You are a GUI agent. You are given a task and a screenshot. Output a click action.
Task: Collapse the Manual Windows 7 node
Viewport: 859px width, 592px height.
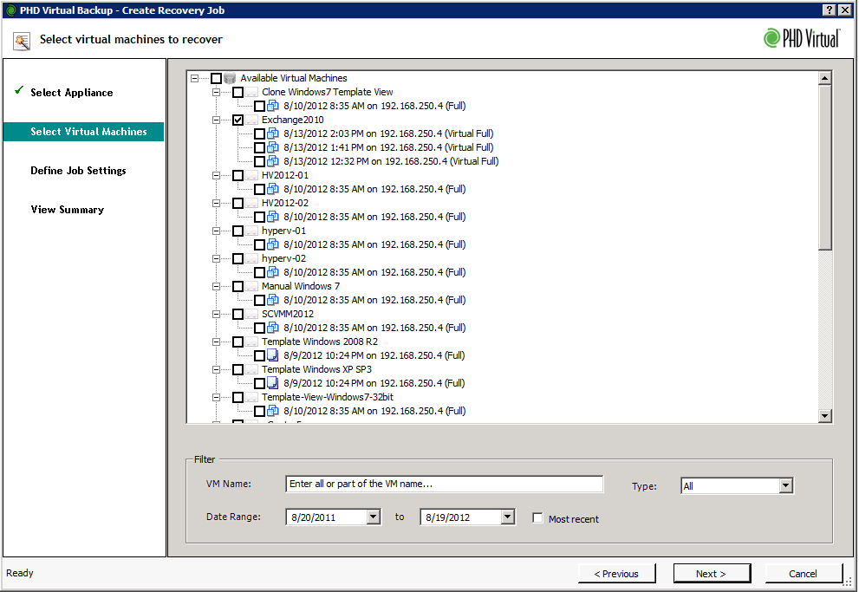click(217, 286)
